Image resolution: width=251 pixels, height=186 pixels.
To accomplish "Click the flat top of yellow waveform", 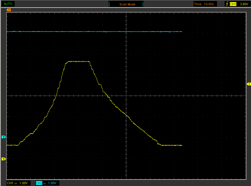I will [x=78, y=61].
